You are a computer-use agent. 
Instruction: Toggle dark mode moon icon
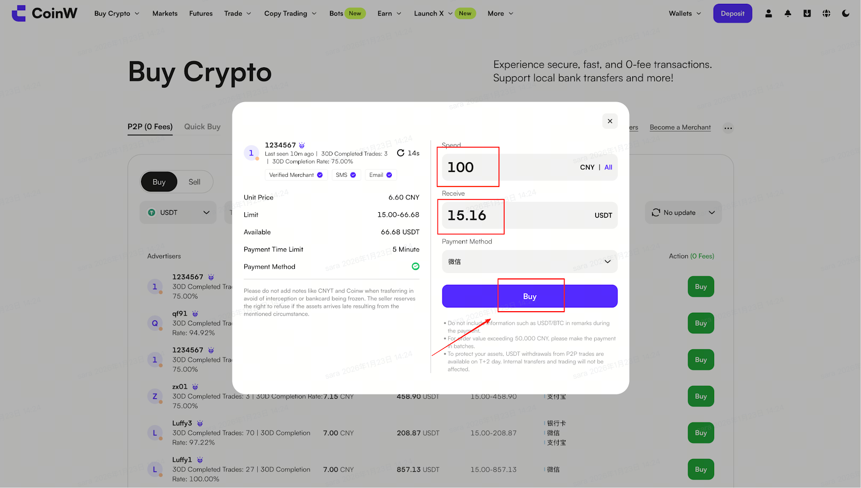tap(846, 13)
